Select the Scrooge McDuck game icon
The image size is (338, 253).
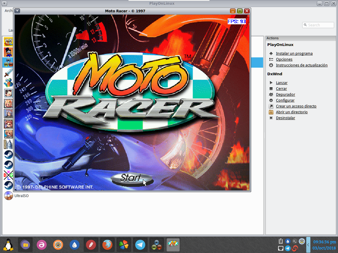pos(8,52)
